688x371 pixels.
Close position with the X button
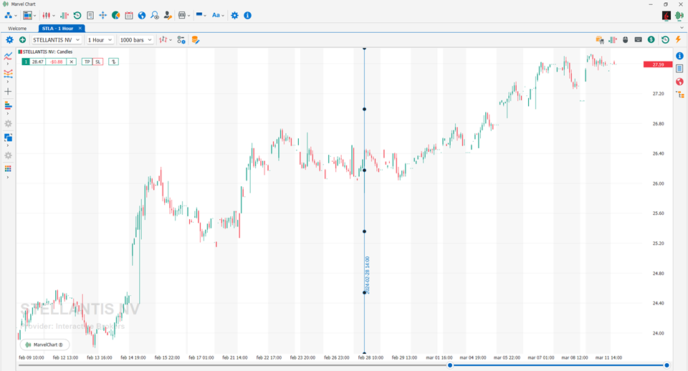click(x=72, y=62)
